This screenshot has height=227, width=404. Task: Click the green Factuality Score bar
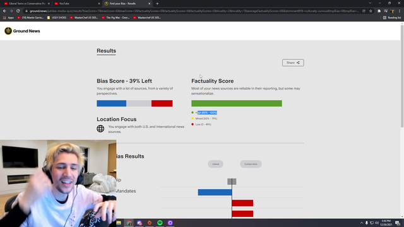coord(237,103)
